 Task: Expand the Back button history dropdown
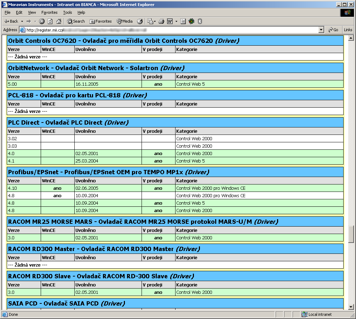22,21
